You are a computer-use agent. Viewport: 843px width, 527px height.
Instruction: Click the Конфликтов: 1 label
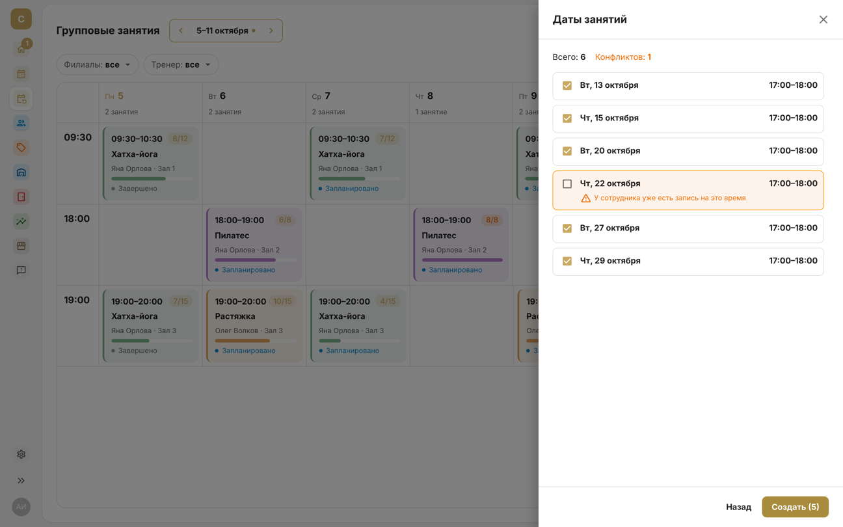622,57
